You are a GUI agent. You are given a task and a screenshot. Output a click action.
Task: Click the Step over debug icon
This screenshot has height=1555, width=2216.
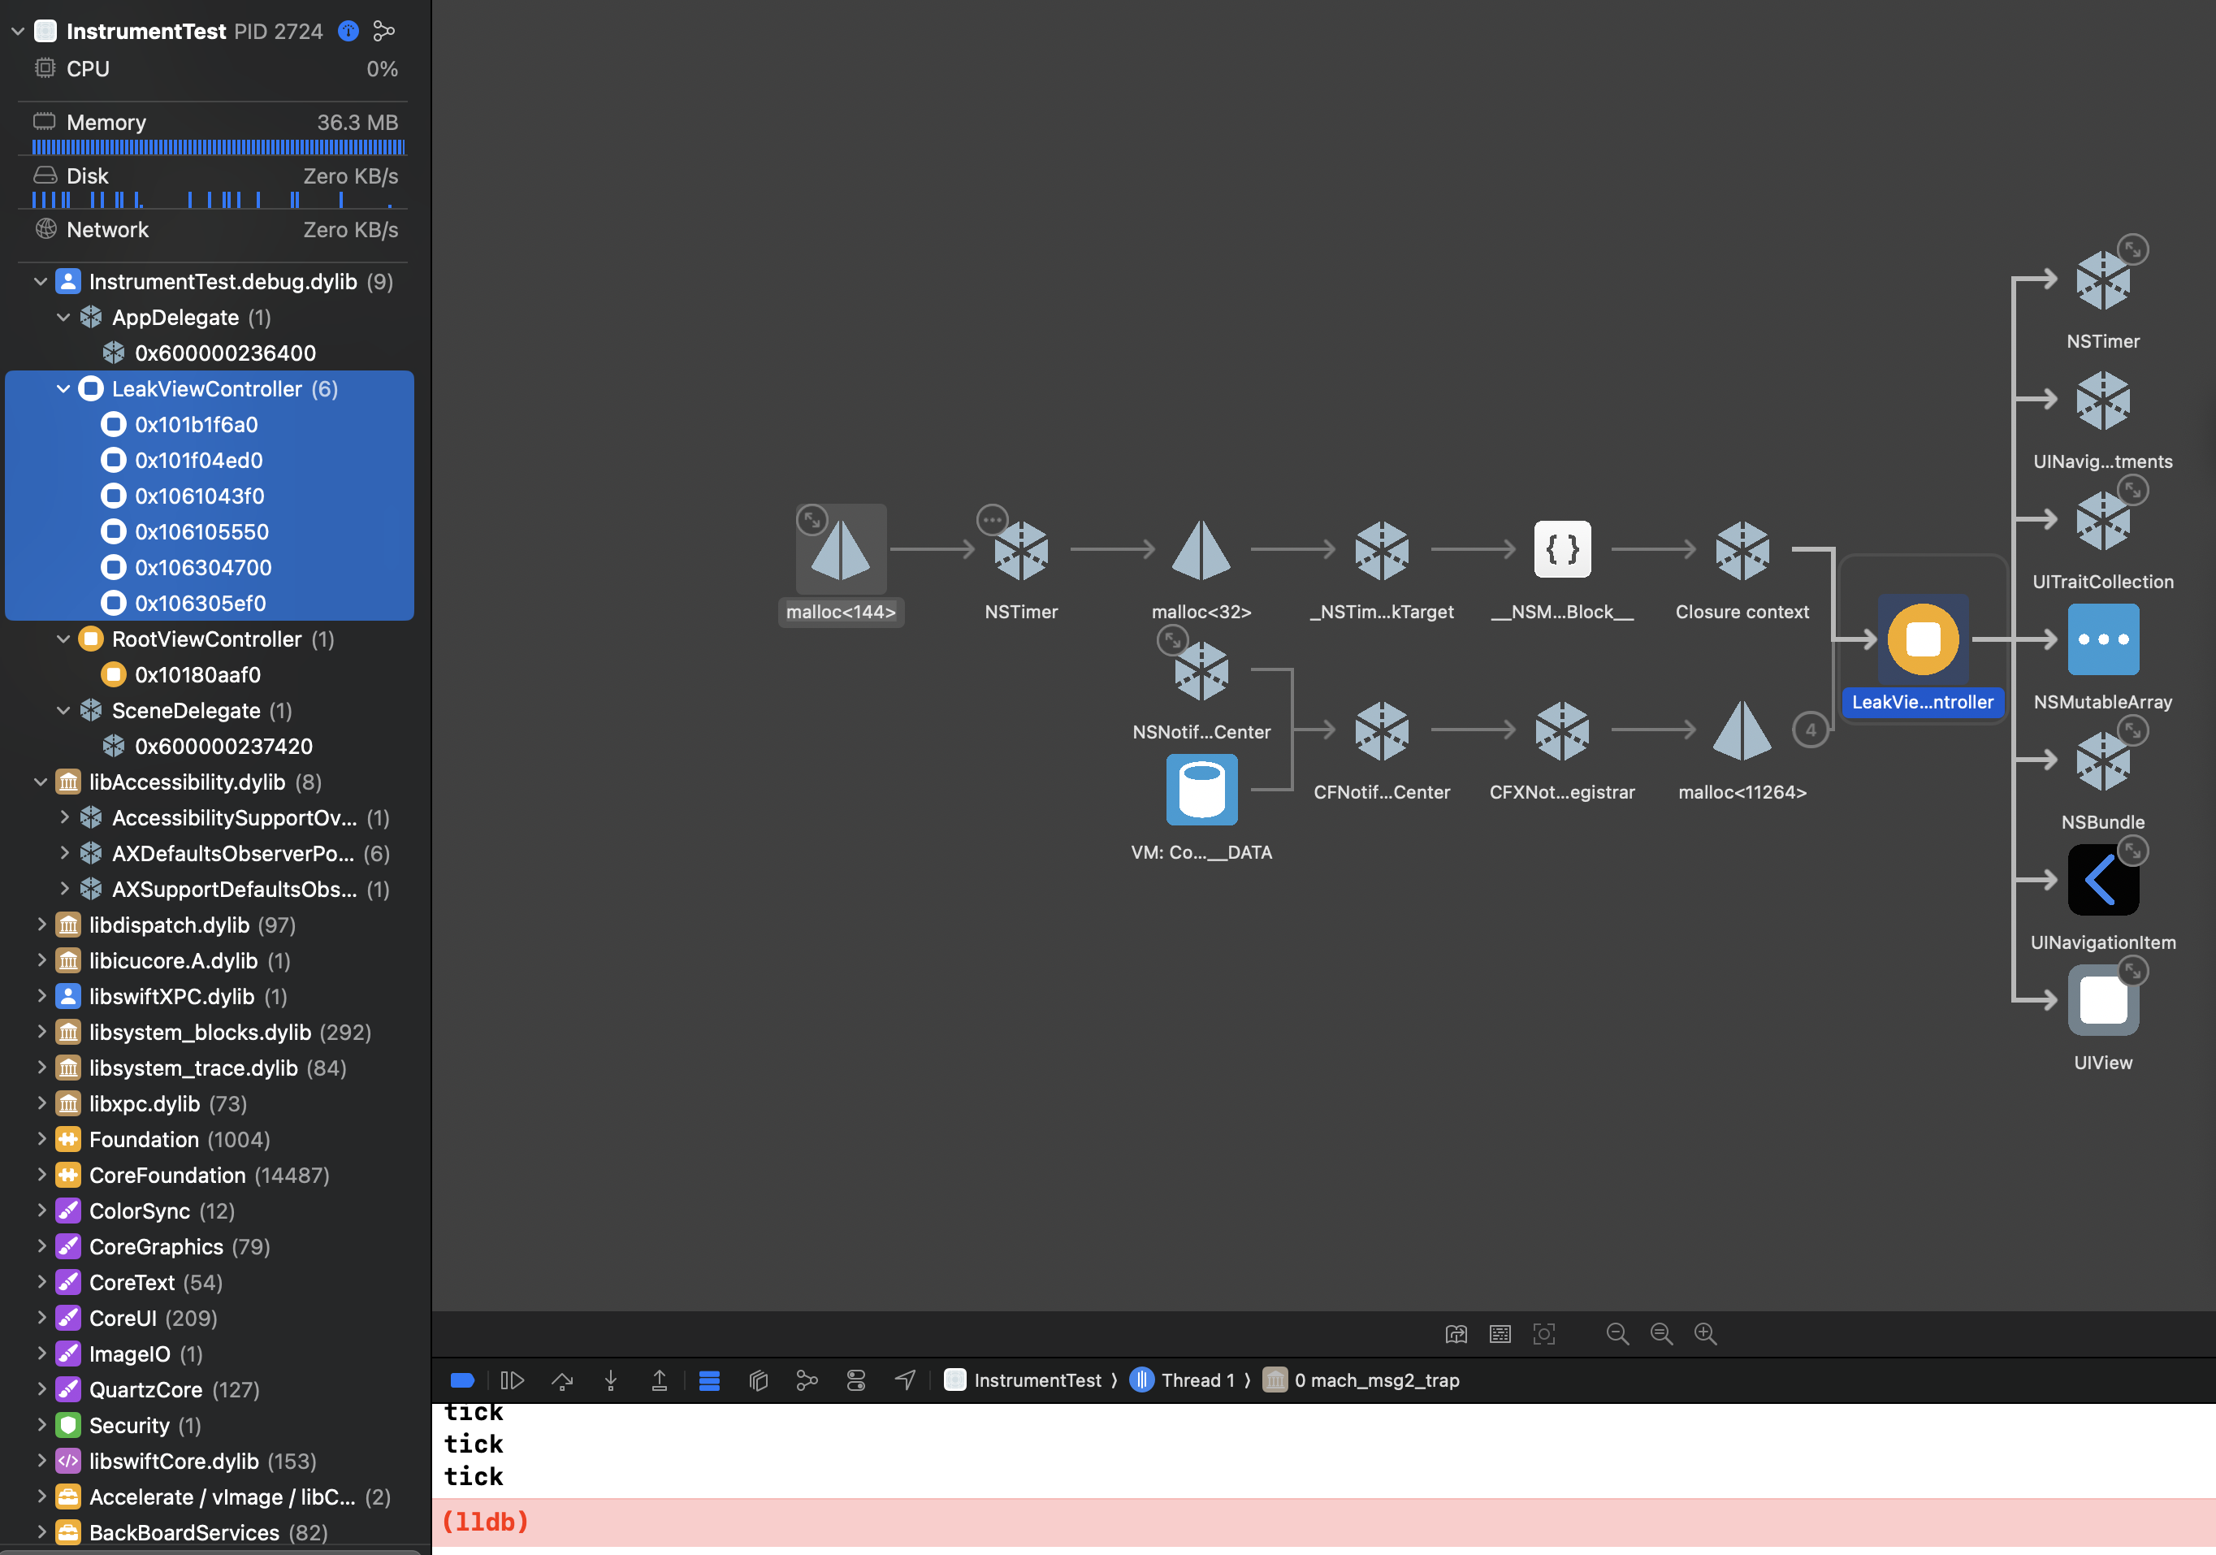pos(562,1380)
